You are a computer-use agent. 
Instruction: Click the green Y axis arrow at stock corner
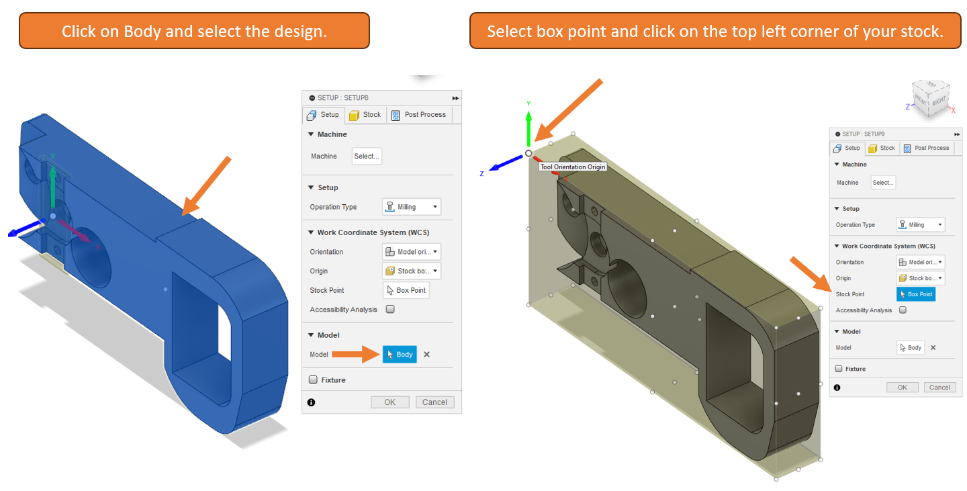(528, 127)
